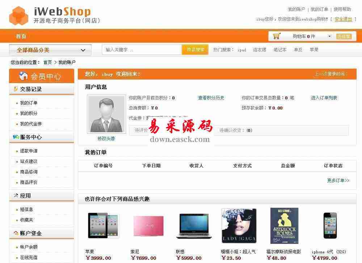Click 更多订单 link
This screenshot has width=362, height=263.
(338, 180)
